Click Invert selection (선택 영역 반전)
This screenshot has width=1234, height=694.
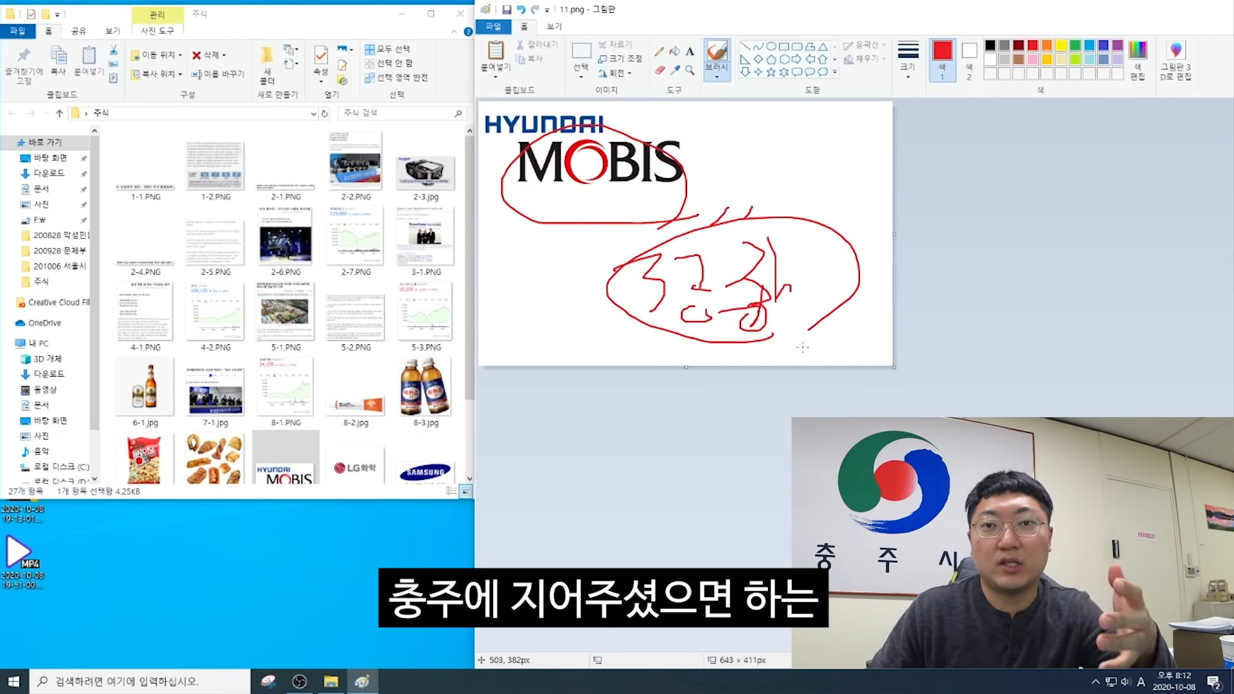[x=396, y=77]
